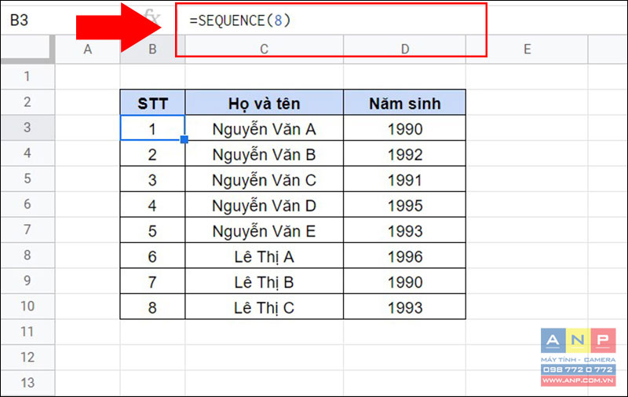Click the STT header cell
Screen dimensions: 628x397
tap(152, 103)
